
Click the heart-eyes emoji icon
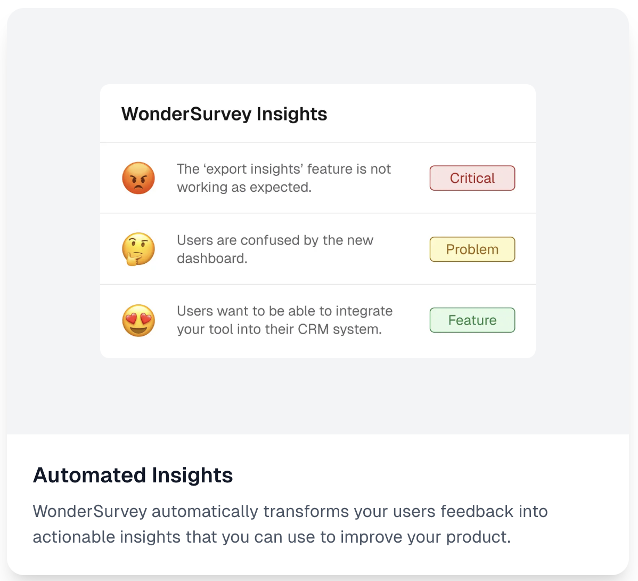pyautogui.click(x=138, y=320)
